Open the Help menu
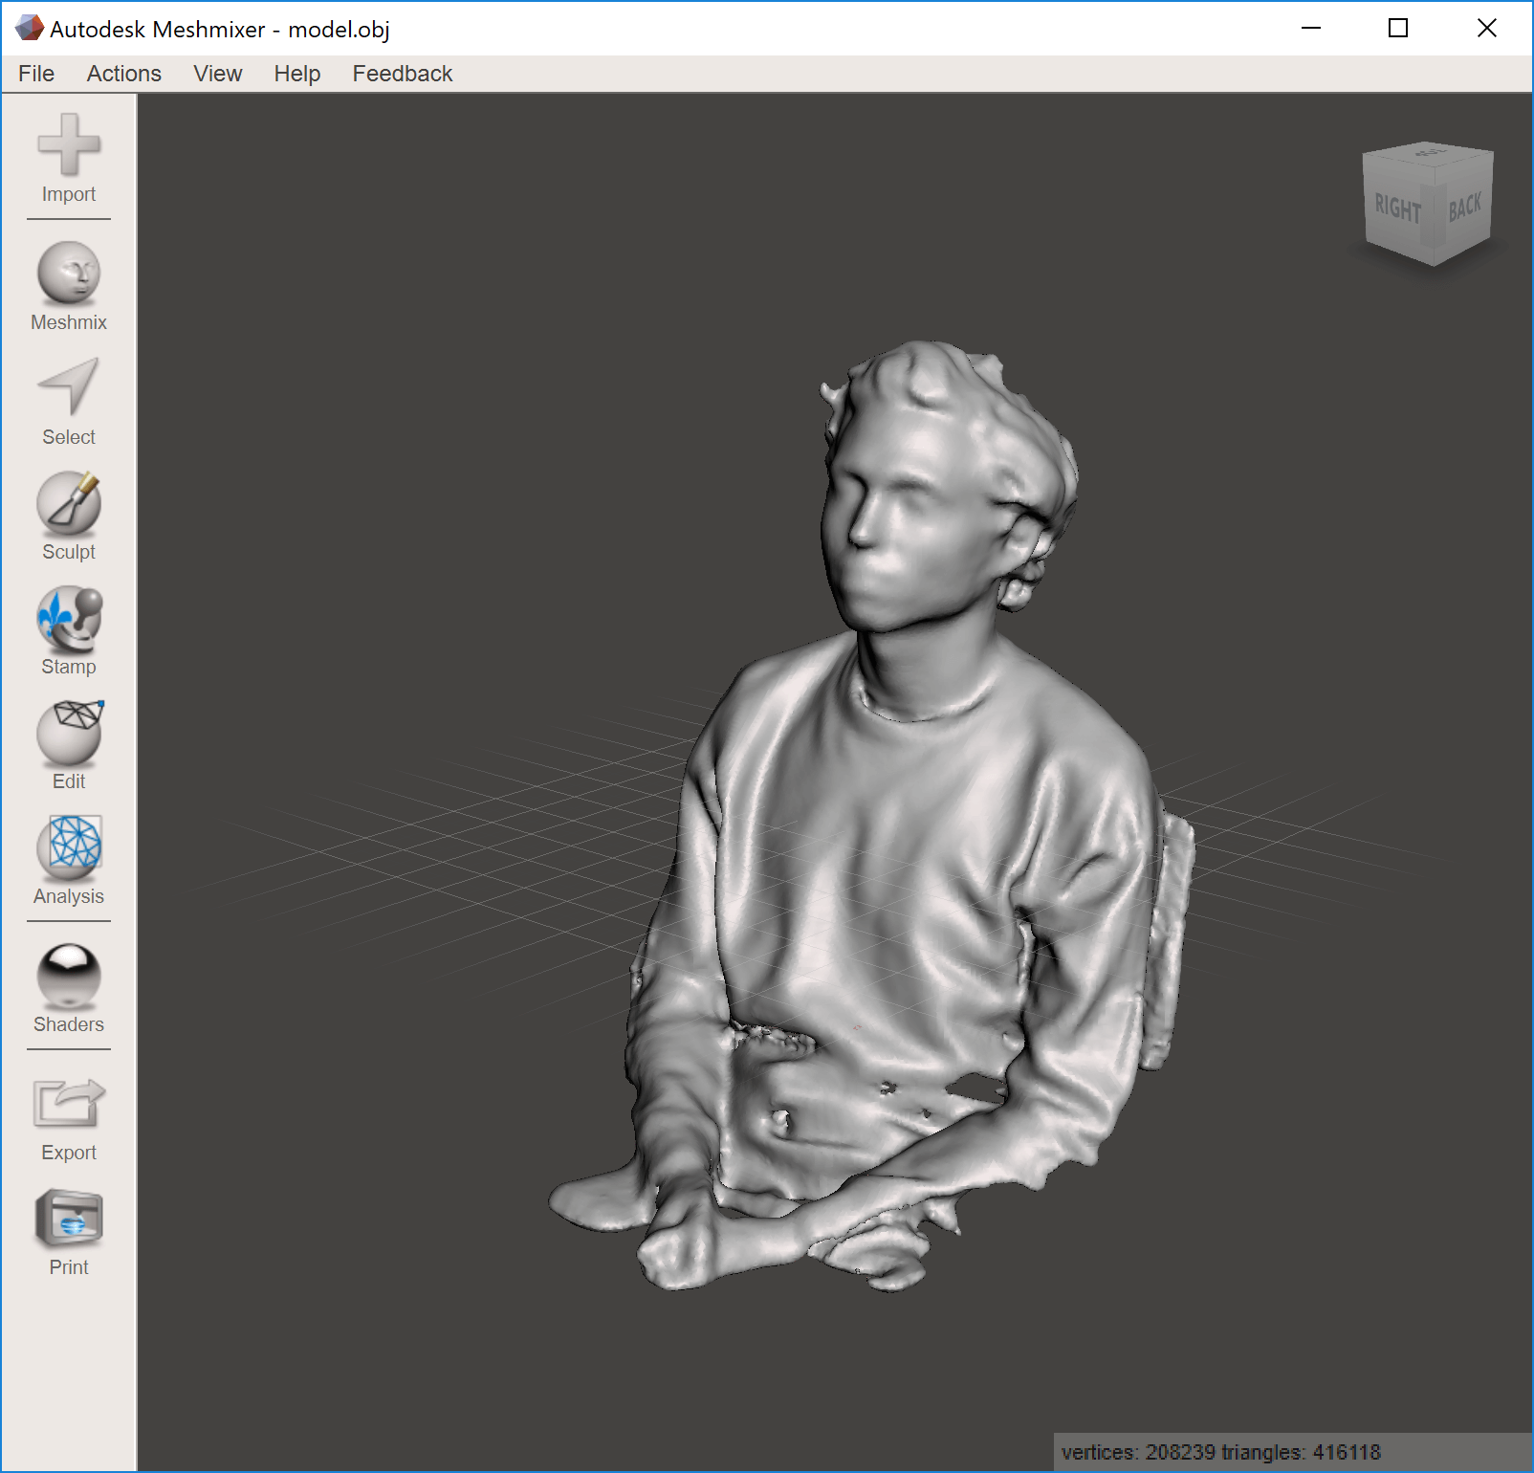 point(297,74)
